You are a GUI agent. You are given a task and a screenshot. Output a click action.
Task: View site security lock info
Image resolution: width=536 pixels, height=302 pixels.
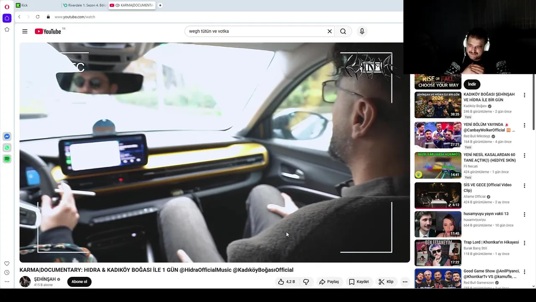coord(48,17)
